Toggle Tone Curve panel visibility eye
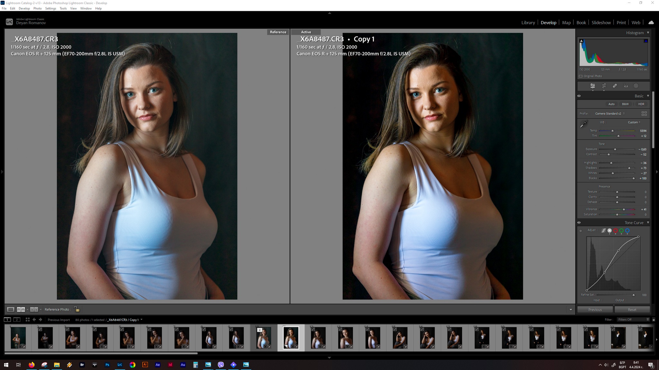Screen dimensions: 659x370 click(579, 223)
